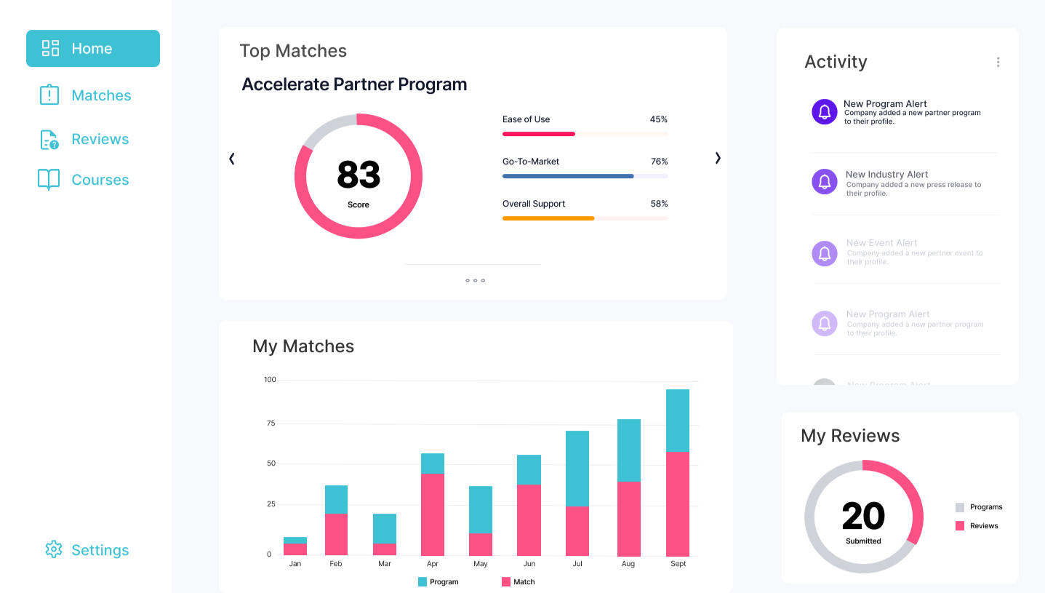Click the Sept bar in My Matches chart

click(678, 473)
